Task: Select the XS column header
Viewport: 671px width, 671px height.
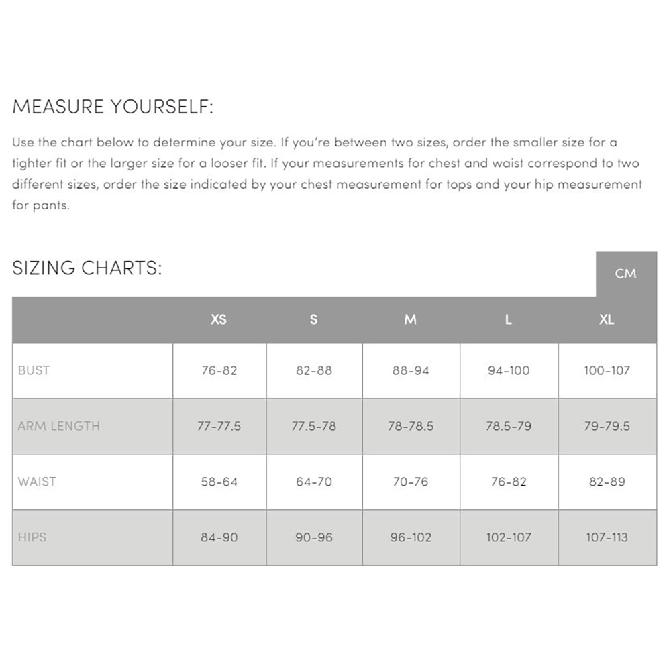Action: tap(219, 319)
